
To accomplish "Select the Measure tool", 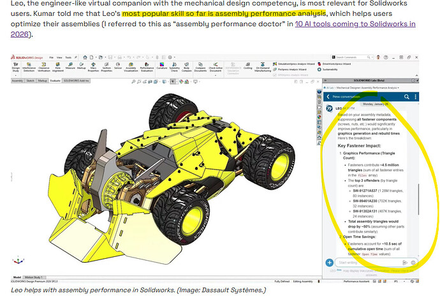I will tap(70, 66).
